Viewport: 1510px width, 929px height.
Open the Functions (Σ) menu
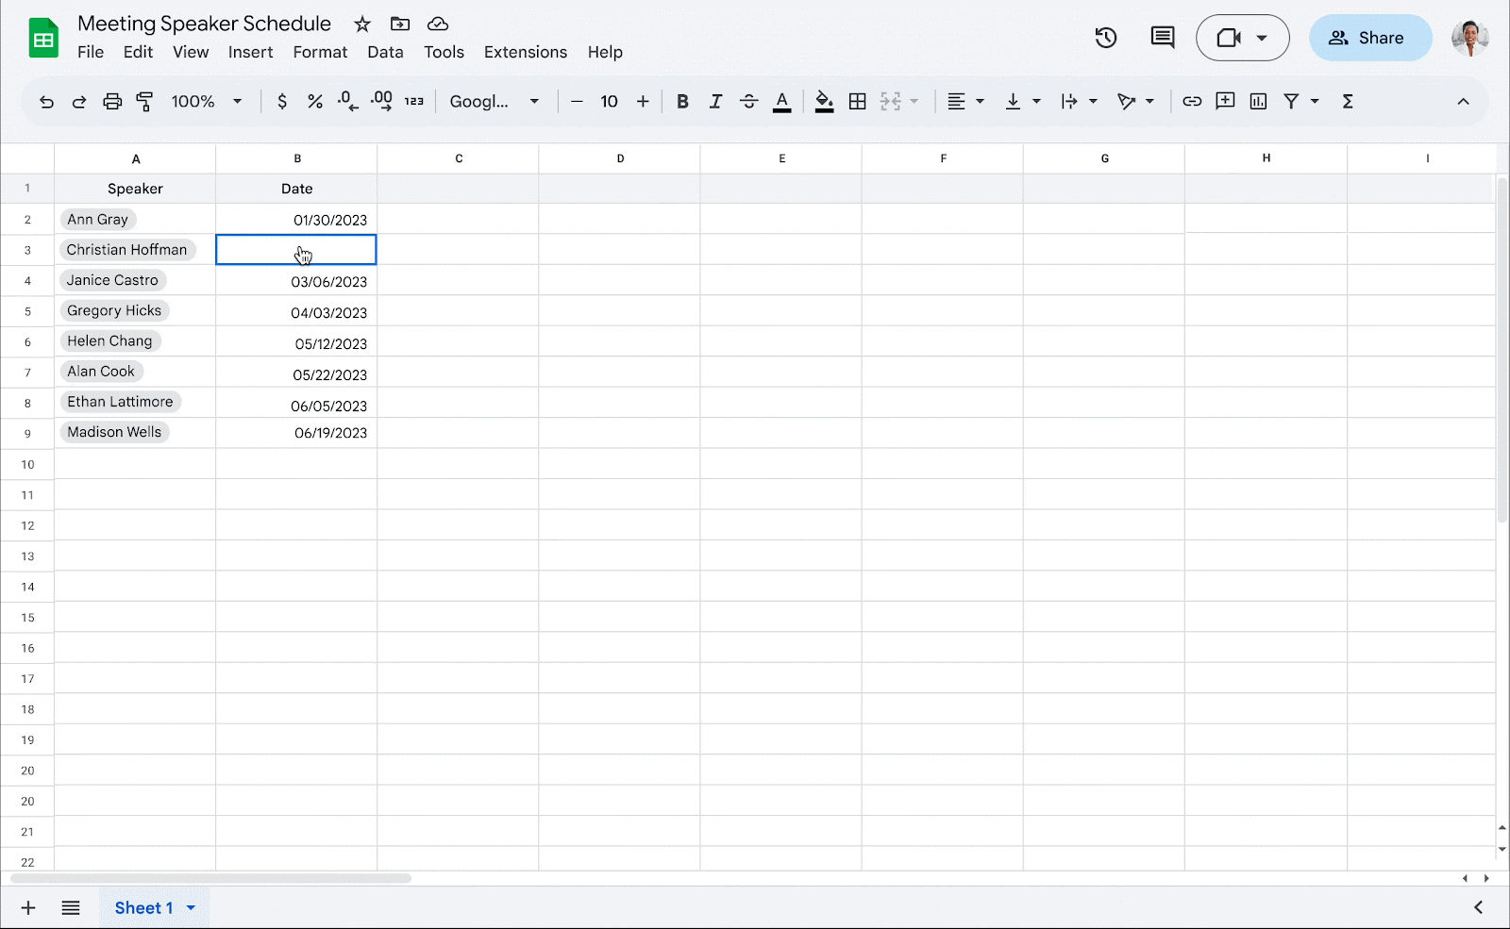click(1348, 101)
